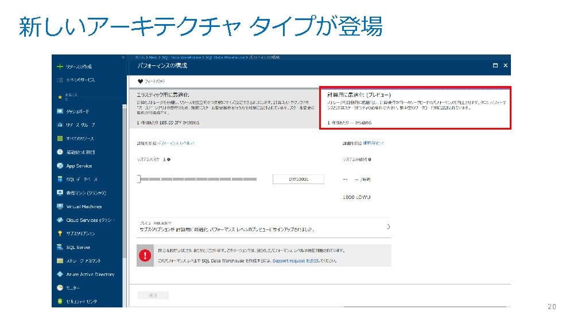Viewport: 562px width, 316px height.
Task: Click the Monitor gauge icon
Action: (60, 288)
